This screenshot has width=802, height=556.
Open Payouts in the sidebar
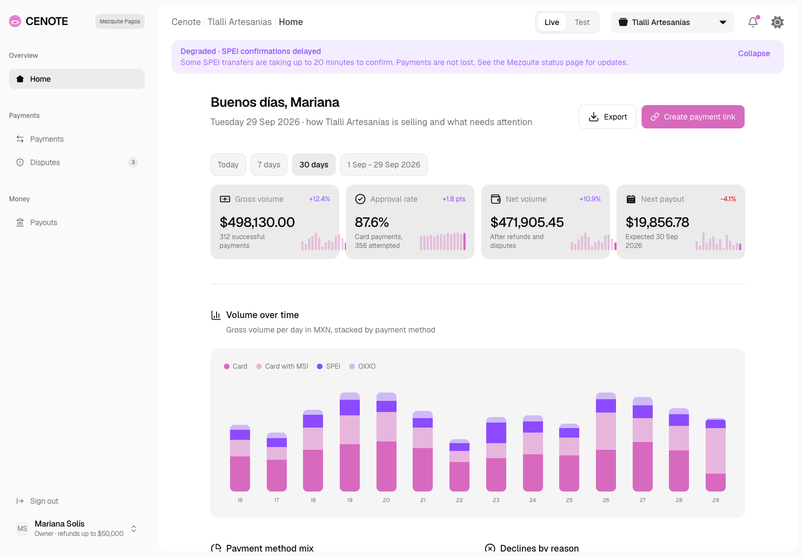(77, 222)
